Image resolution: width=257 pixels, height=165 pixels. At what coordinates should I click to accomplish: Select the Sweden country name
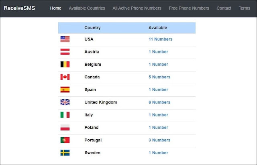[92, 153]
